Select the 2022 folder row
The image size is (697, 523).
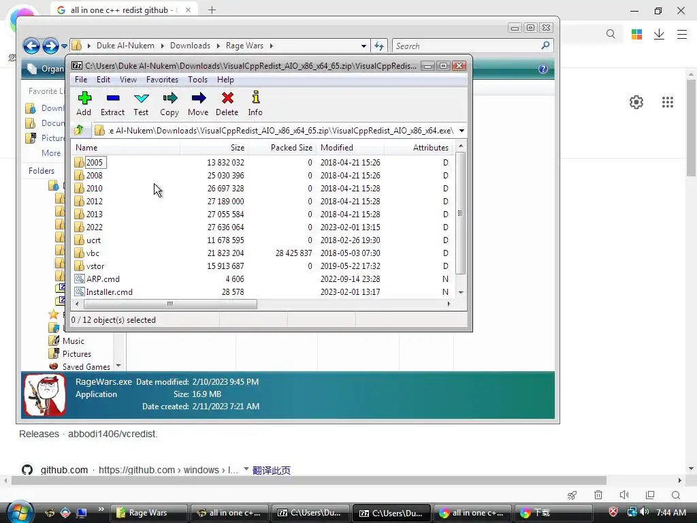point(262,227)
